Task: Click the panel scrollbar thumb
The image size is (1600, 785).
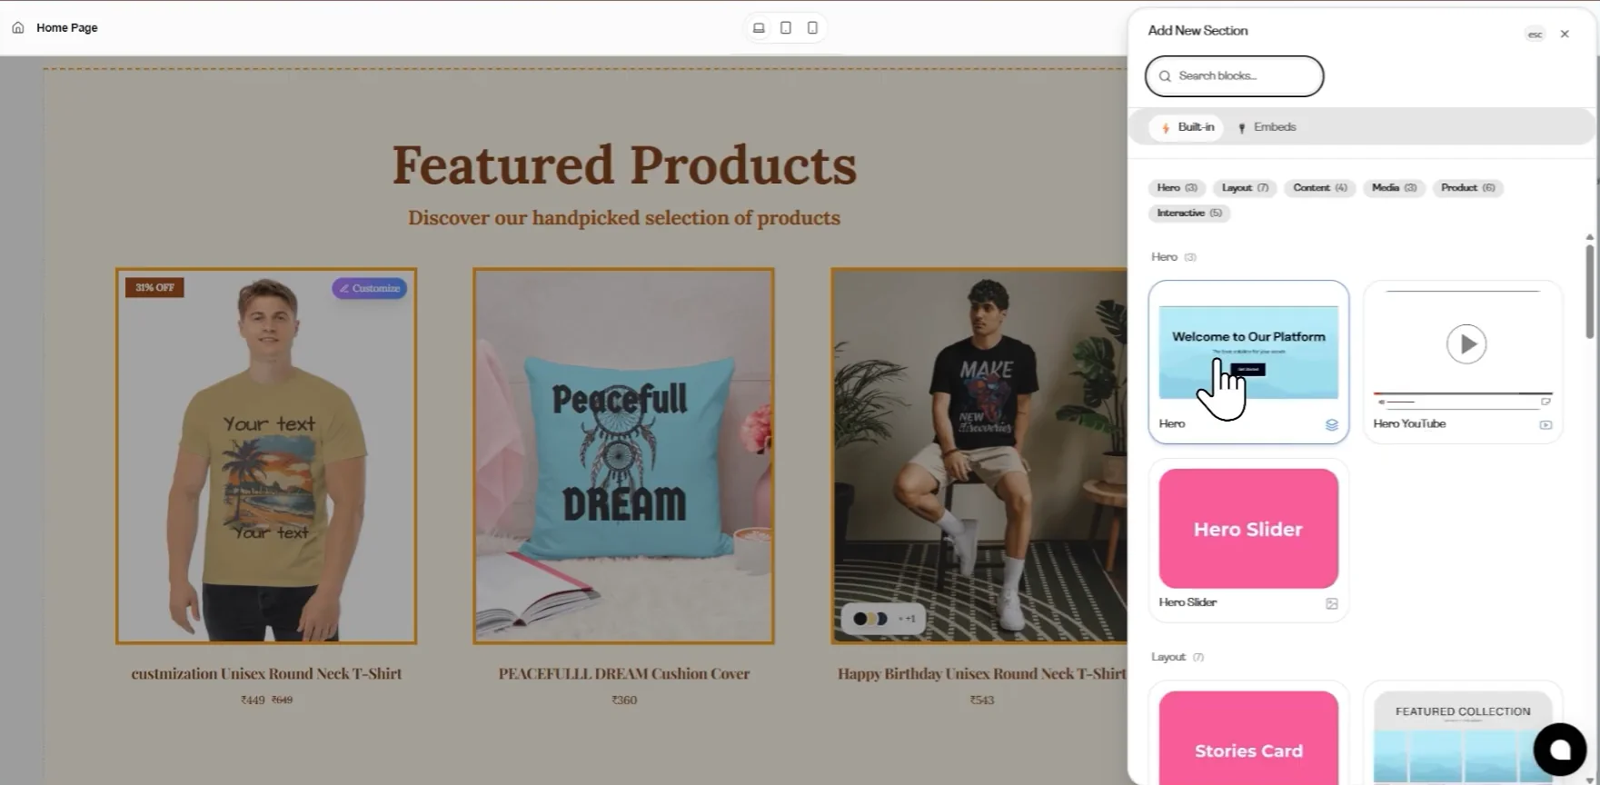Action: pyautogui.click(x=1589, y=292)
